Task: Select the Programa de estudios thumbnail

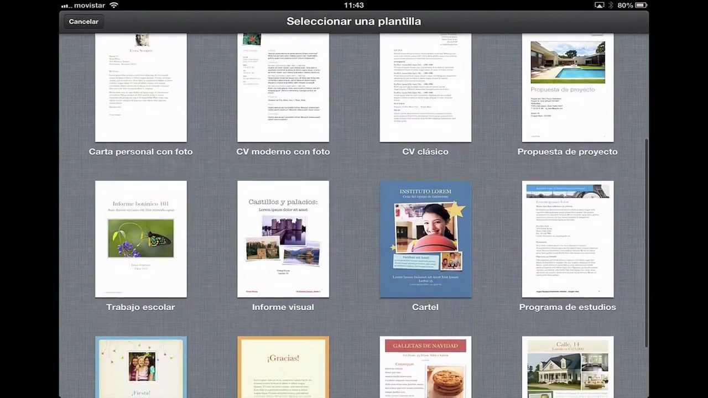Action: point(568,239)
